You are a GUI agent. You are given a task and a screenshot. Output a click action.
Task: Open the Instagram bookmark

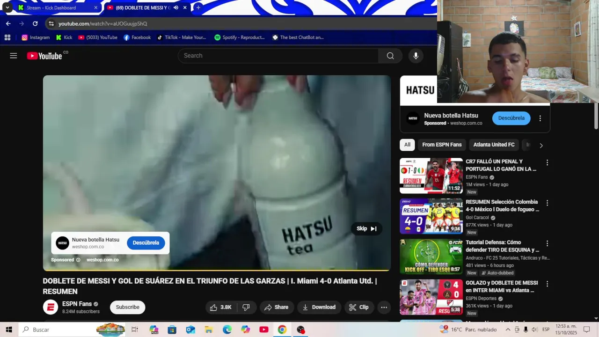tap(36, 37)
